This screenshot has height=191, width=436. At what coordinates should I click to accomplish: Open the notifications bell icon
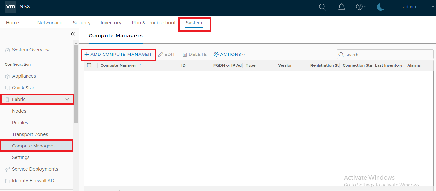(x=342, y=7)
